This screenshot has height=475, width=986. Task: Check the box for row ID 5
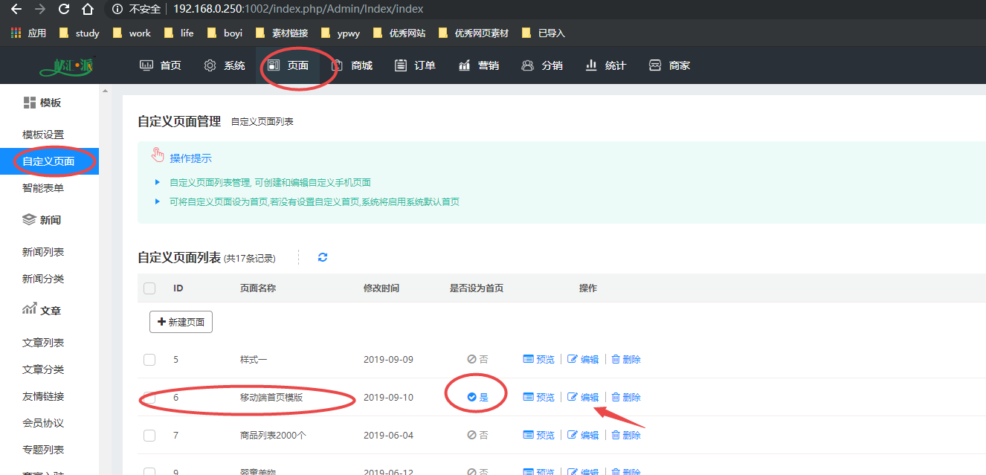coord(149,360)
